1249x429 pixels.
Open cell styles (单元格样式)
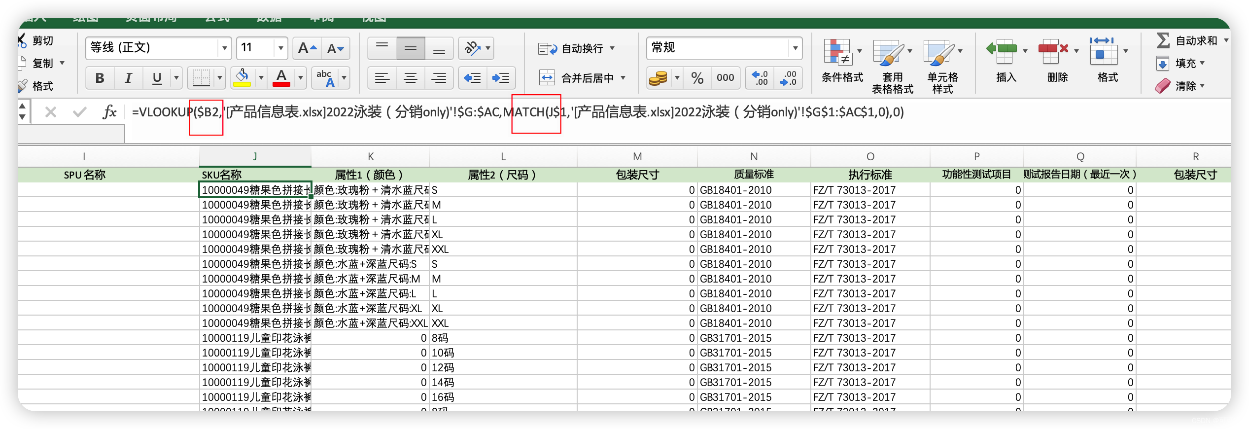click(x=942, y=67)
